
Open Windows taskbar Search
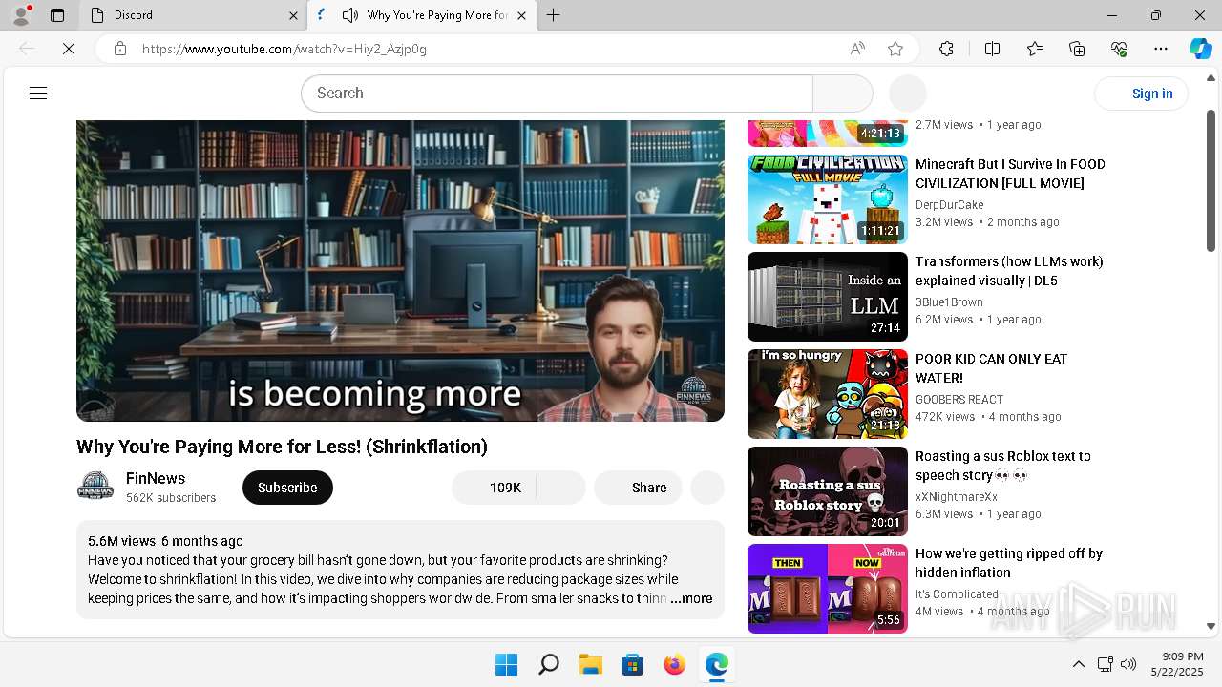click(x=548, y=664)
